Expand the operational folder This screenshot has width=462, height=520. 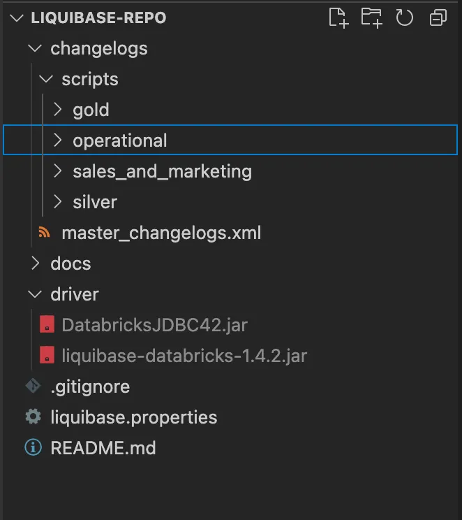click(x=58, y=140)
